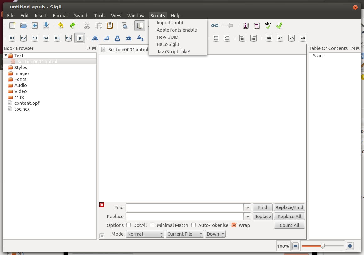Toggle the paragraph p style button
Image resolution: width=364 pixels, height=255 pixels.
tap(80, 38)
